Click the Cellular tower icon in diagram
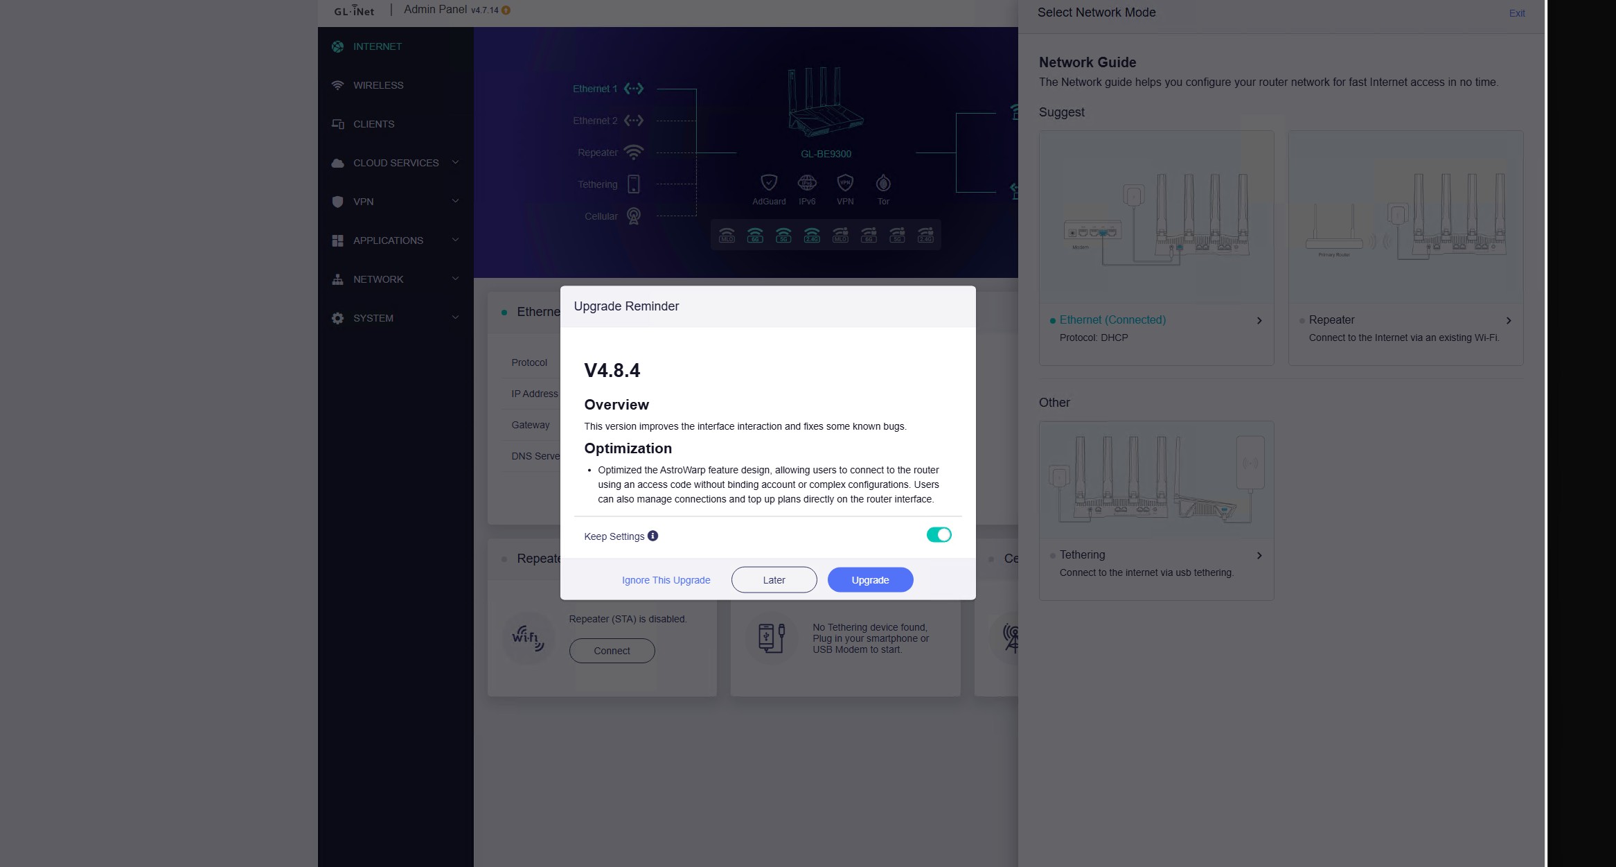 633,216
